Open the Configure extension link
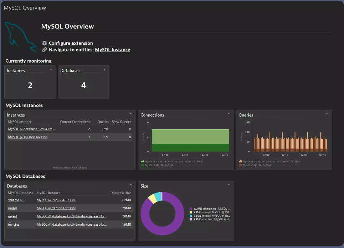 [71, 43]
